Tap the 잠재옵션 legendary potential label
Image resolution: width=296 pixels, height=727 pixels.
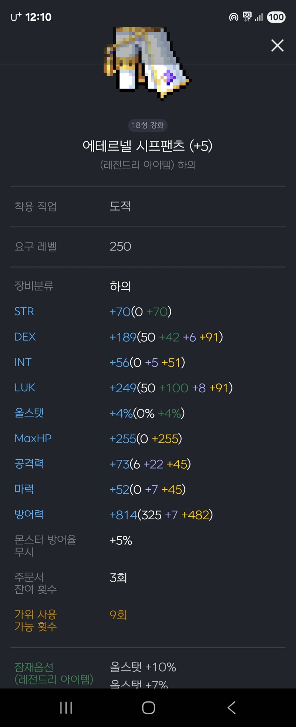click(x=54, y=673)
